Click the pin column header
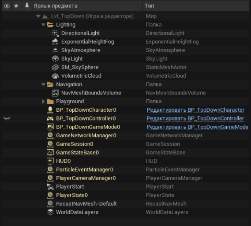The height and width of the screenshot is (226, 251). 27,6
